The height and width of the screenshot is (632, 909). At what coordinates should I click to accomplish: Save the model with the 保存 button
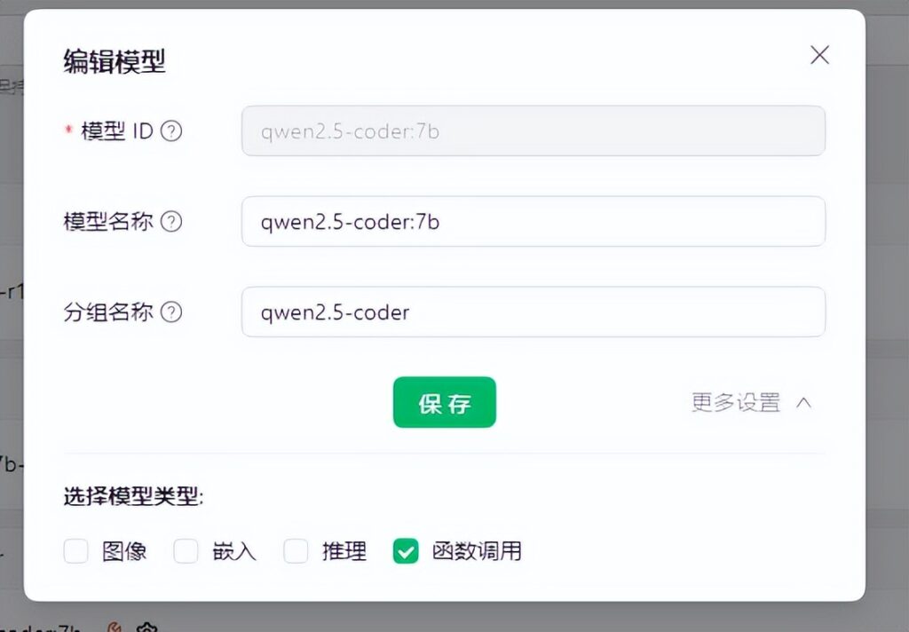444,402
